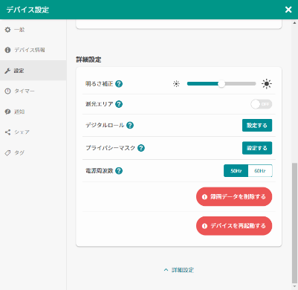Image resolution: width=298 pixels, height=290 pixels.
Task: Open help for 明るさ補正
Action: tap(119, 84)
